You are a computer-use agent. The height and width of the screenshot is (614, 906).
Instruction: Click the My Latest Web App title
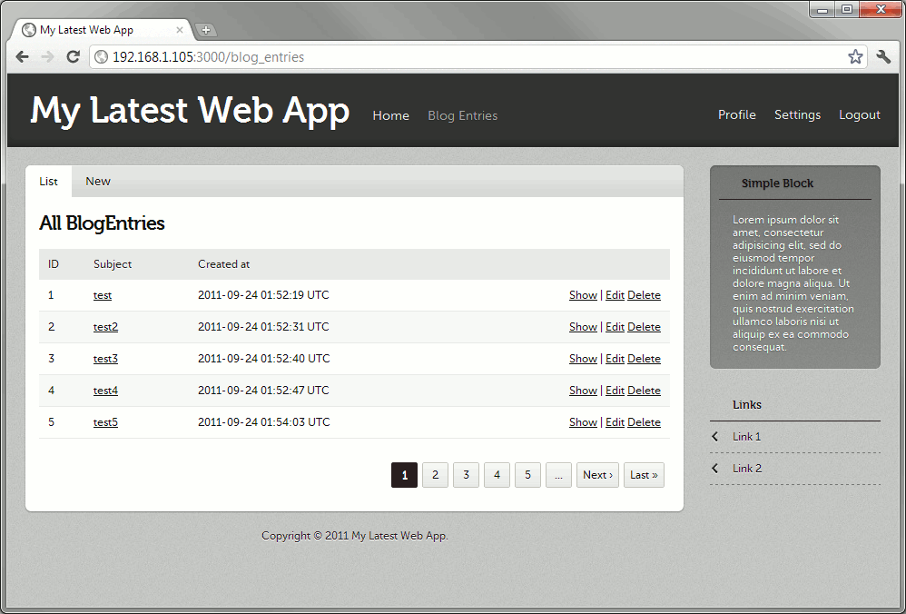190,111
